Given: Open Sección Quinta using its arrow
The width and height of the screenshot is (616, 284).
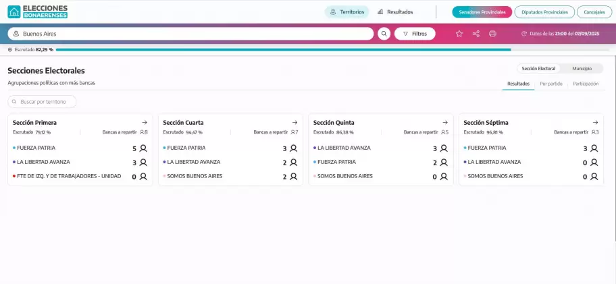Looking at the screenshot, I should tap(445, 123).
